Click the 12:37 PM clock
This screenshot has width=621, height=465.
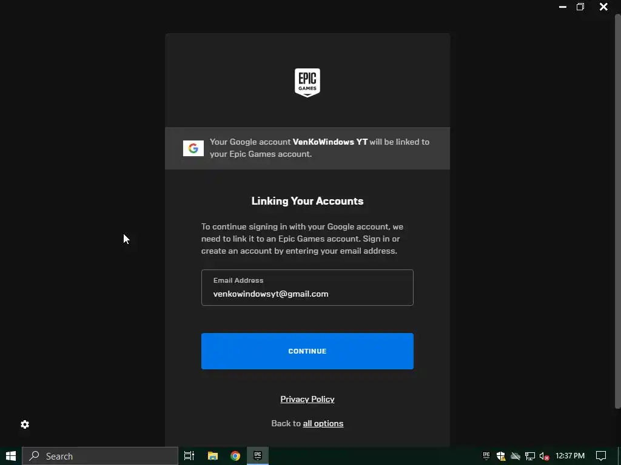click(x=570, y=456)
